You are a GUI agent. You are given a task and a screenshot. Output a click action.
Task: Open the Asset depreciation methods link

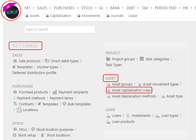134,96
